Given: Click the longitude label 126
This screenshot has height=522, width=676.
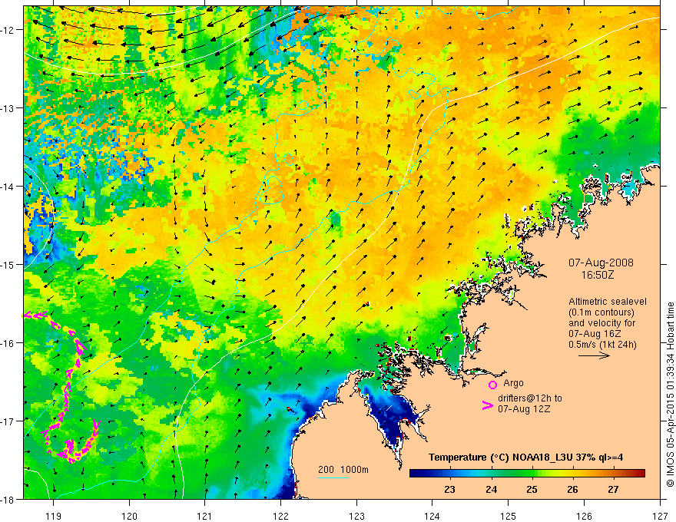Looking at the screenshot, I should (584, 516).
